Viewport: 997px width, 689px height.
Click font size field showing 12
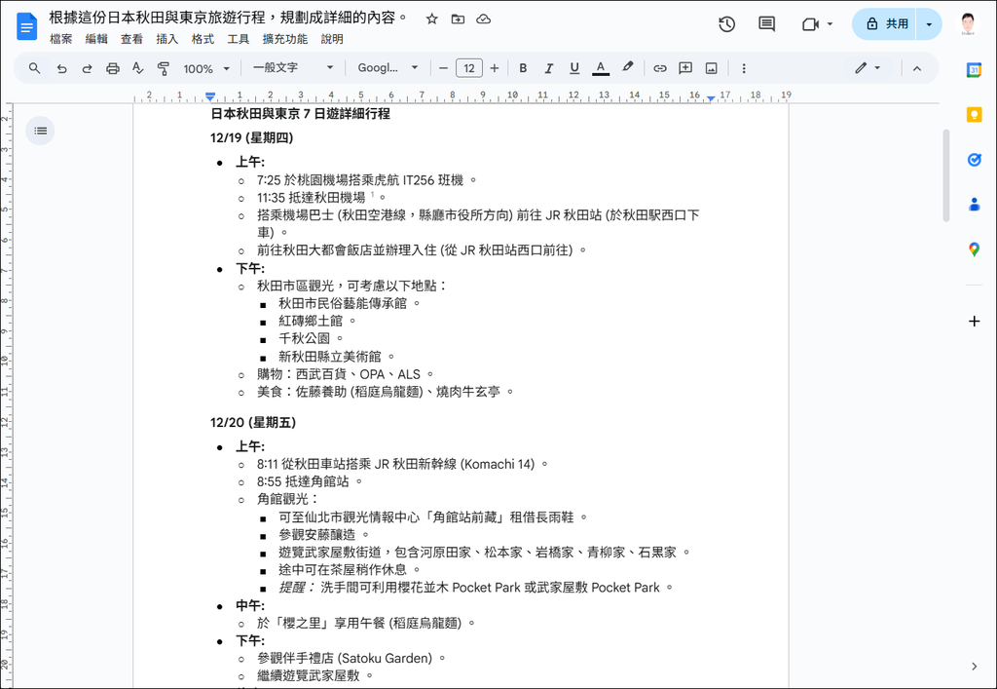469,68
